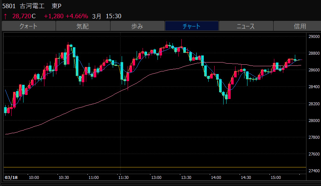Click the red up-arrow price indicator
The height and width of the screenshot is (186, 321).
coord(5,16)
